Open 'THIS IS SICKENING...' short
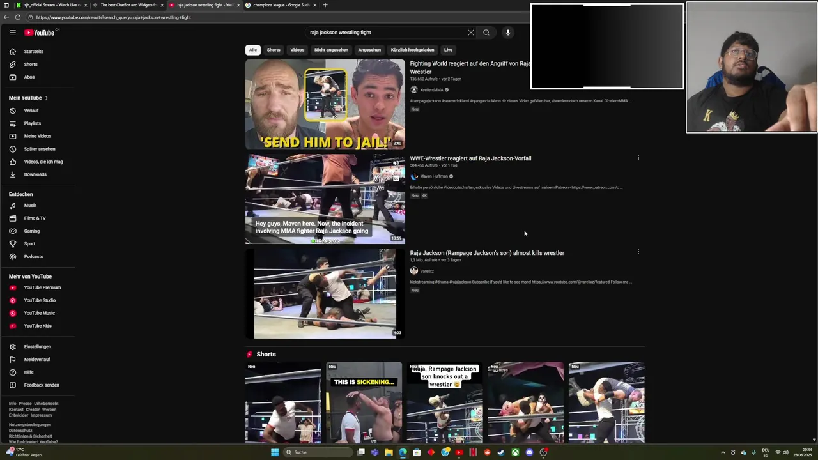This screenshot has height=460, width=818. point(364,402)
